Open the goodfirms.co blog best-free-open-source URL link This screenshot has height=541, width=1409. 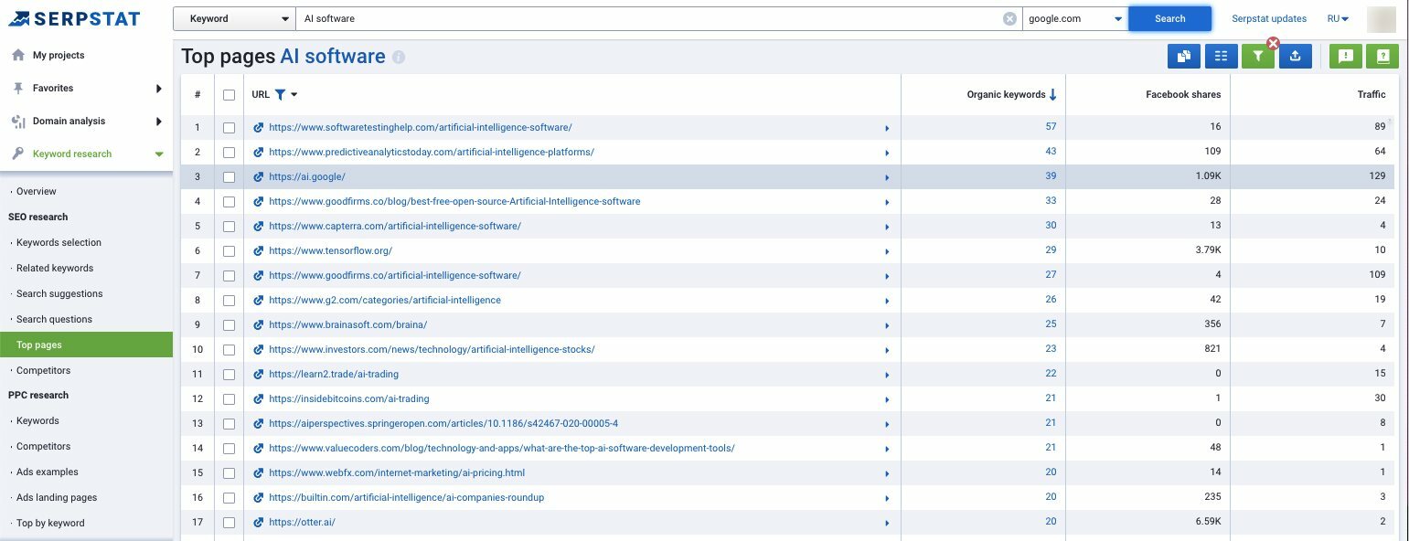454,201
